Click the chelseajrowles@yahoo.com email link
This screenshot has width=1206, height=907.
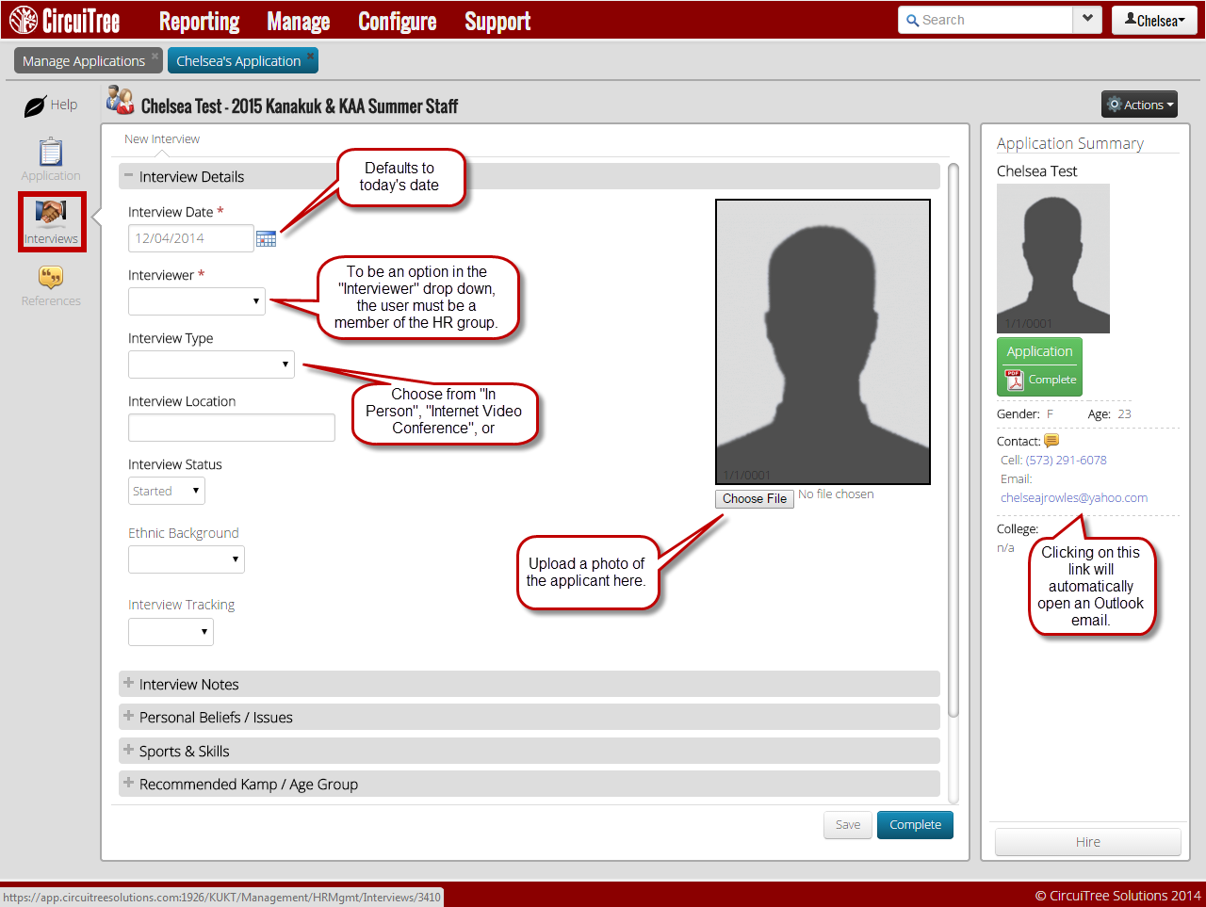tap(1073, 498)
